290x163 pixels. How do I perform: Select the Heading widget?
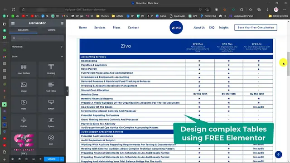point(51,69)
